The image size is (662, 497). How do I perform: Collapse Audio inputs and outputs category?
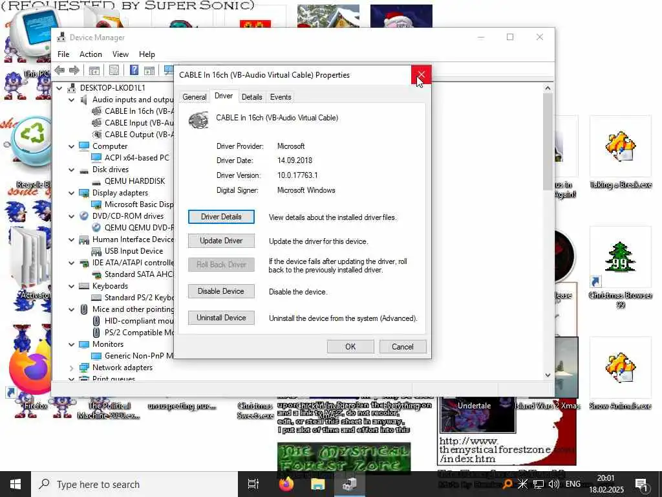71,100
